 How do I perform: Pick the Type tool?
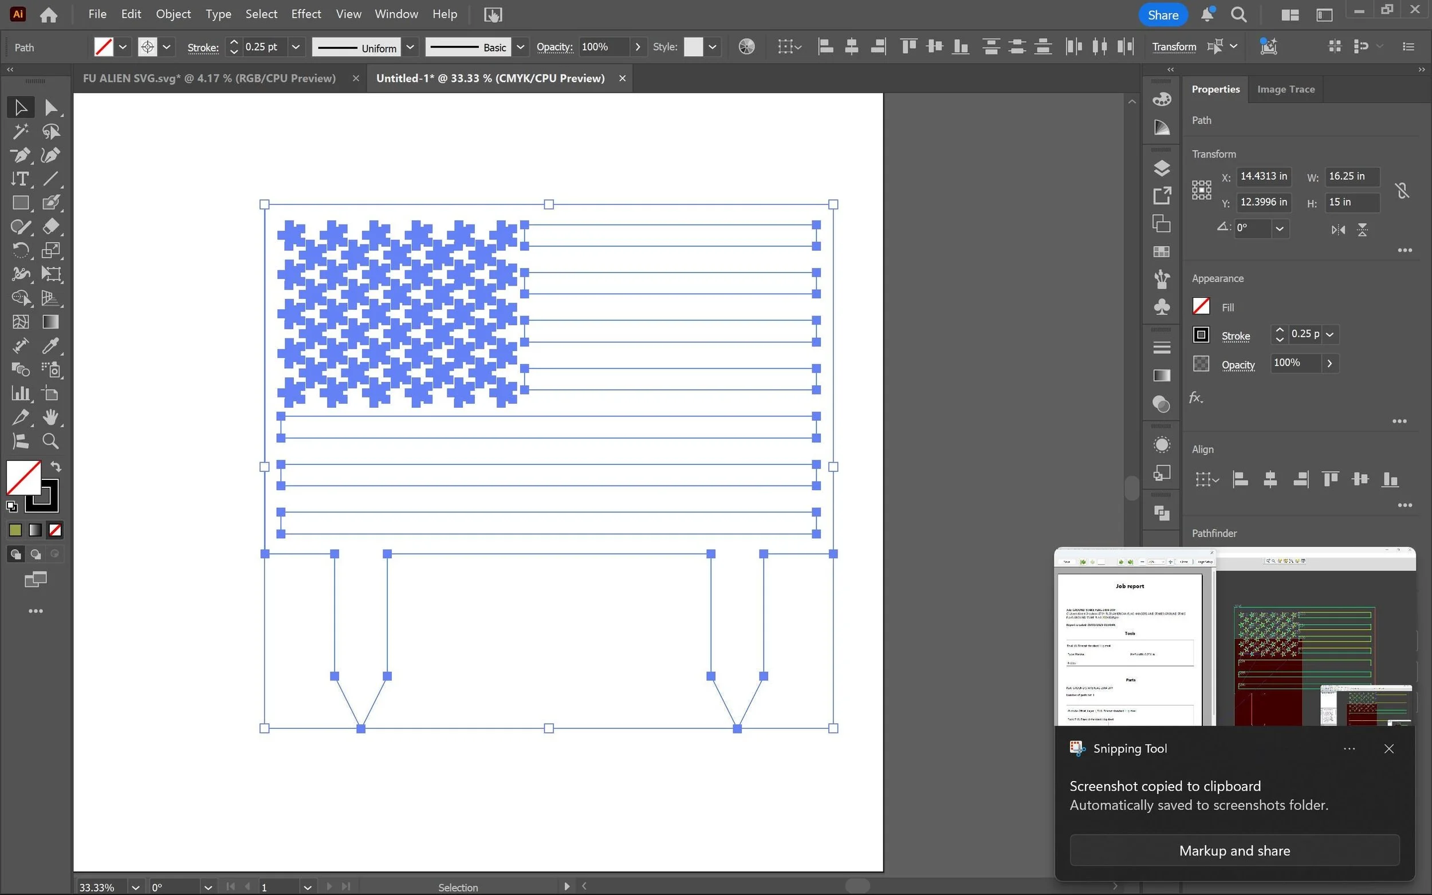[20, 179]
